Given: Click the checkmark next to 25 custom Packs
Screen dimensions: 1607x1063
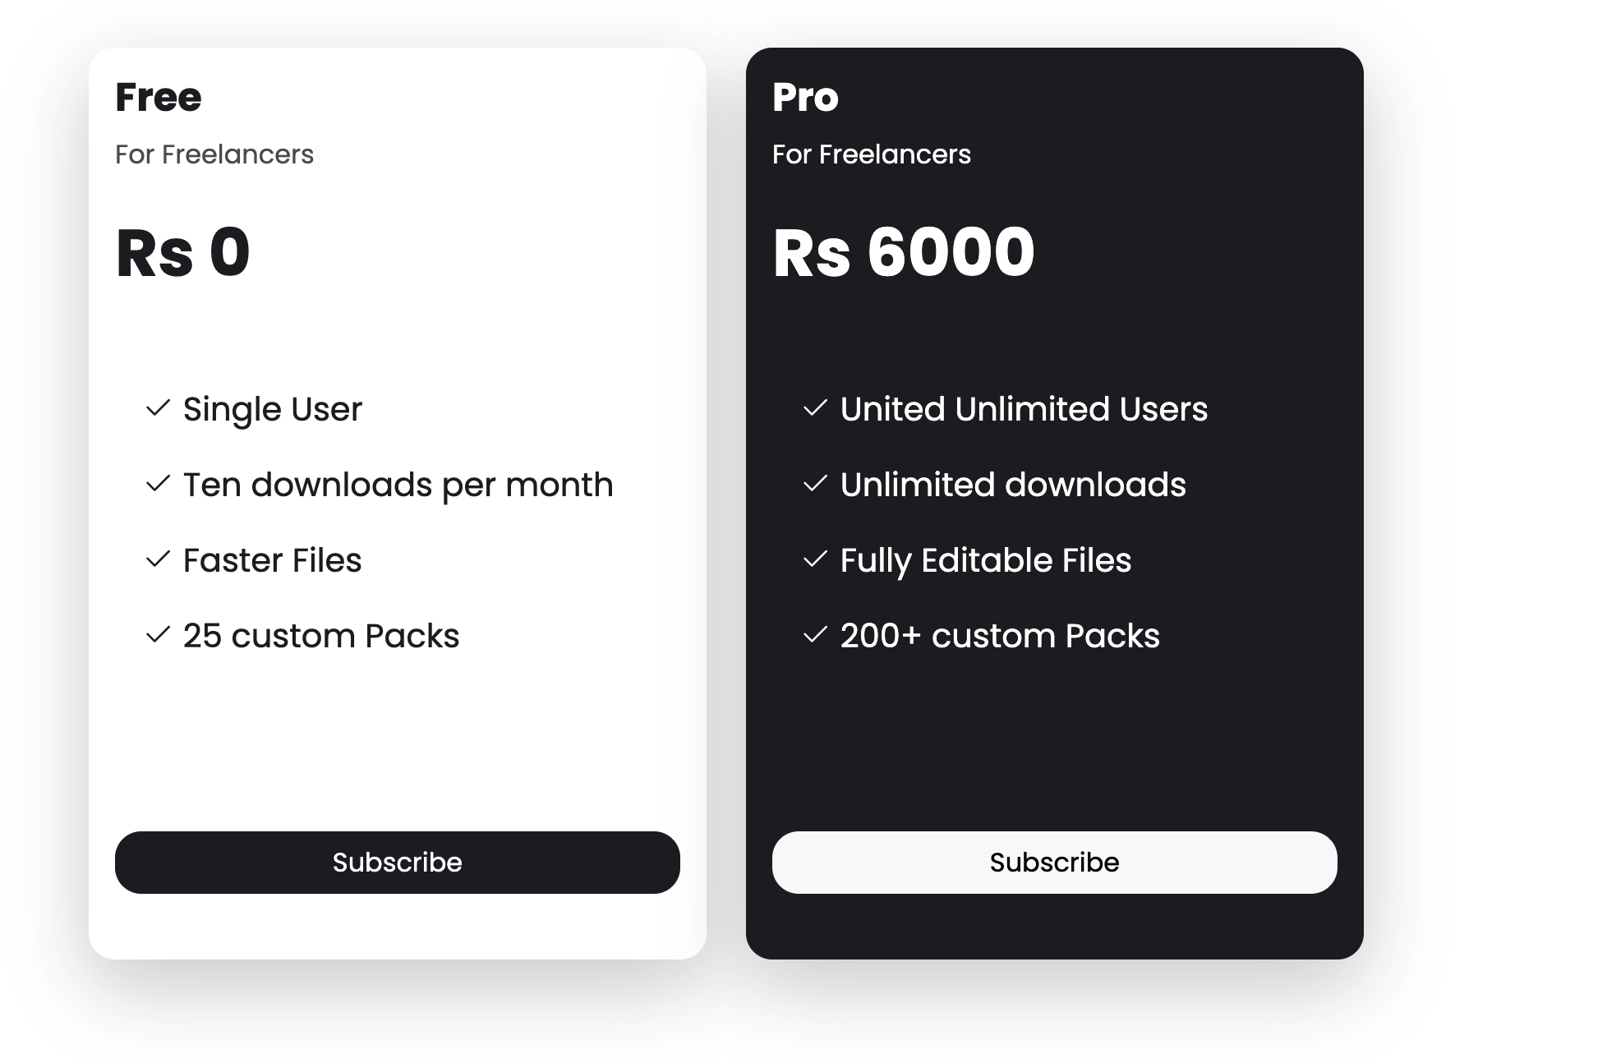Looking at the screenshot, I should (158, 634).
